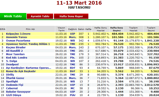159x97 pixels.
Task: Open the 5. Dalga film link
Action: [x=12, y=61]
